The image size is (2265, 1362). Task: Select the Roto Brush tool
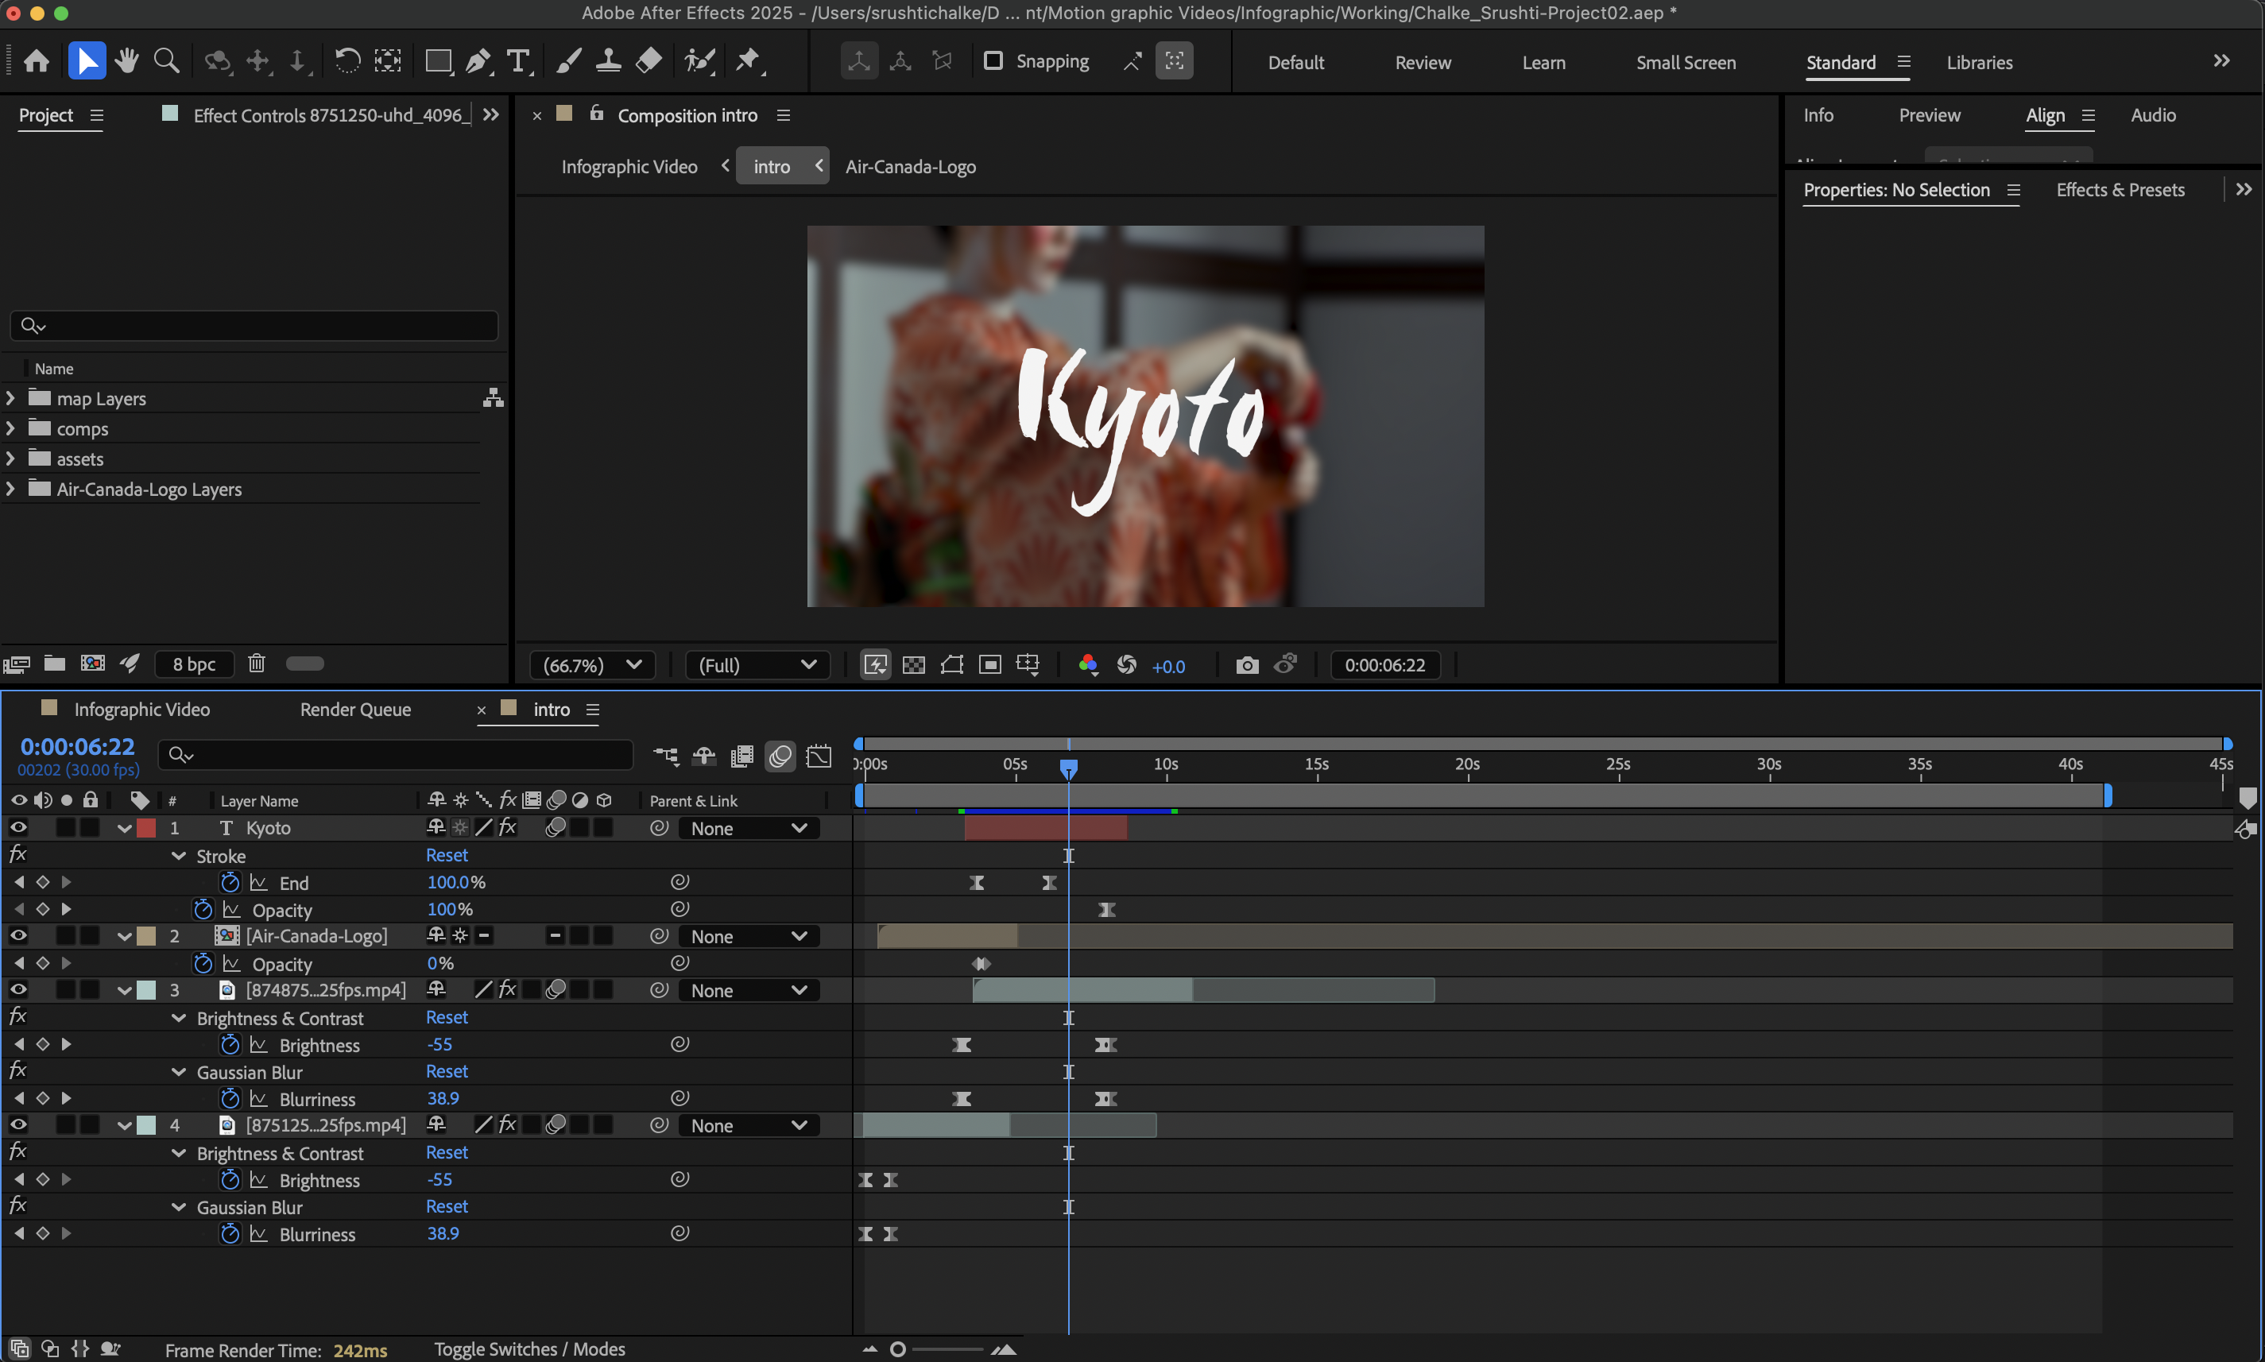click(x=699, y=60)
